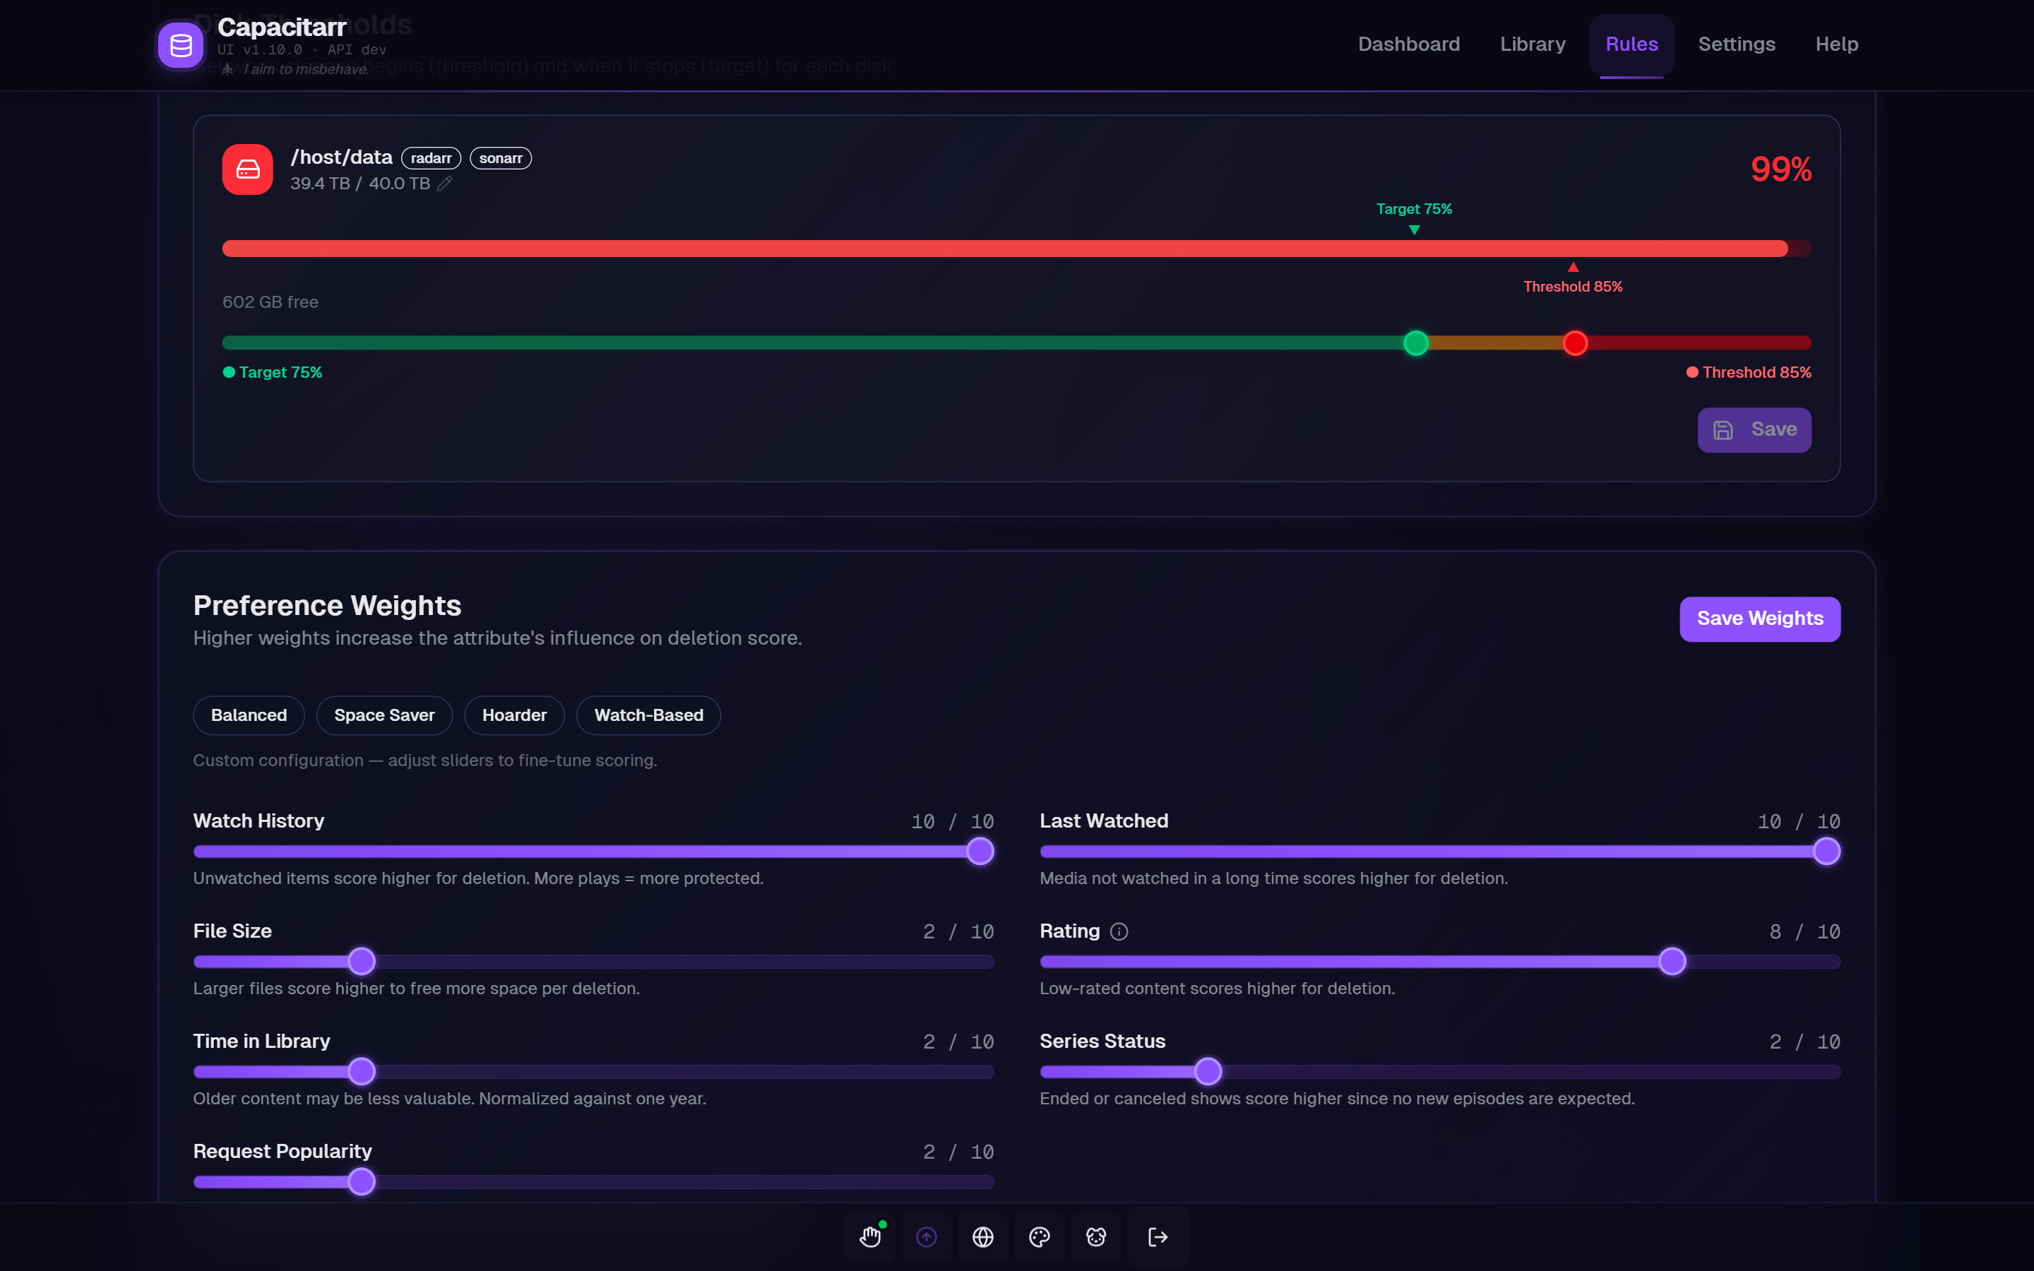Click the Capacitarr database logo icon

(181, 45)
